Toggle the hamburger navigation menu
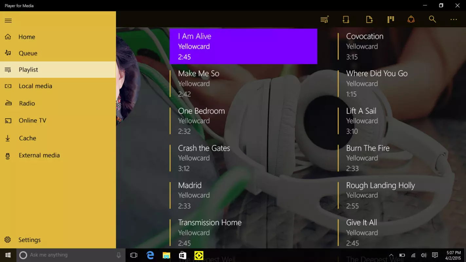The height and width of the screenshot is (262, 466). coord(8,21)
